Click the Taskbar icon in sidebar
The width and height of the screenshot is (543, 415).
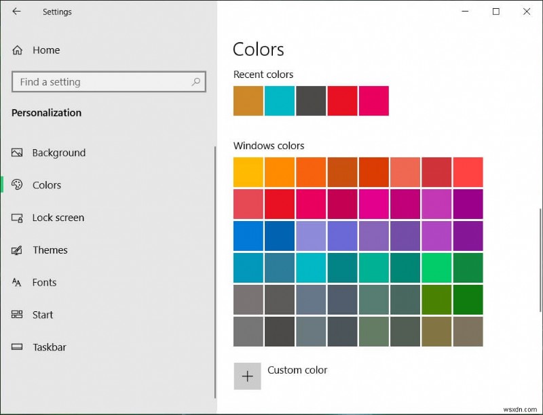coord(16,347)
